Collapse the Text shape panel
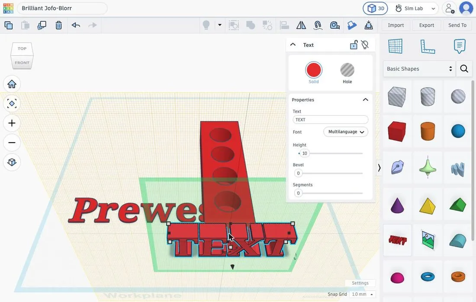This screenshot has width=476, height=302. tap(293, 45)
